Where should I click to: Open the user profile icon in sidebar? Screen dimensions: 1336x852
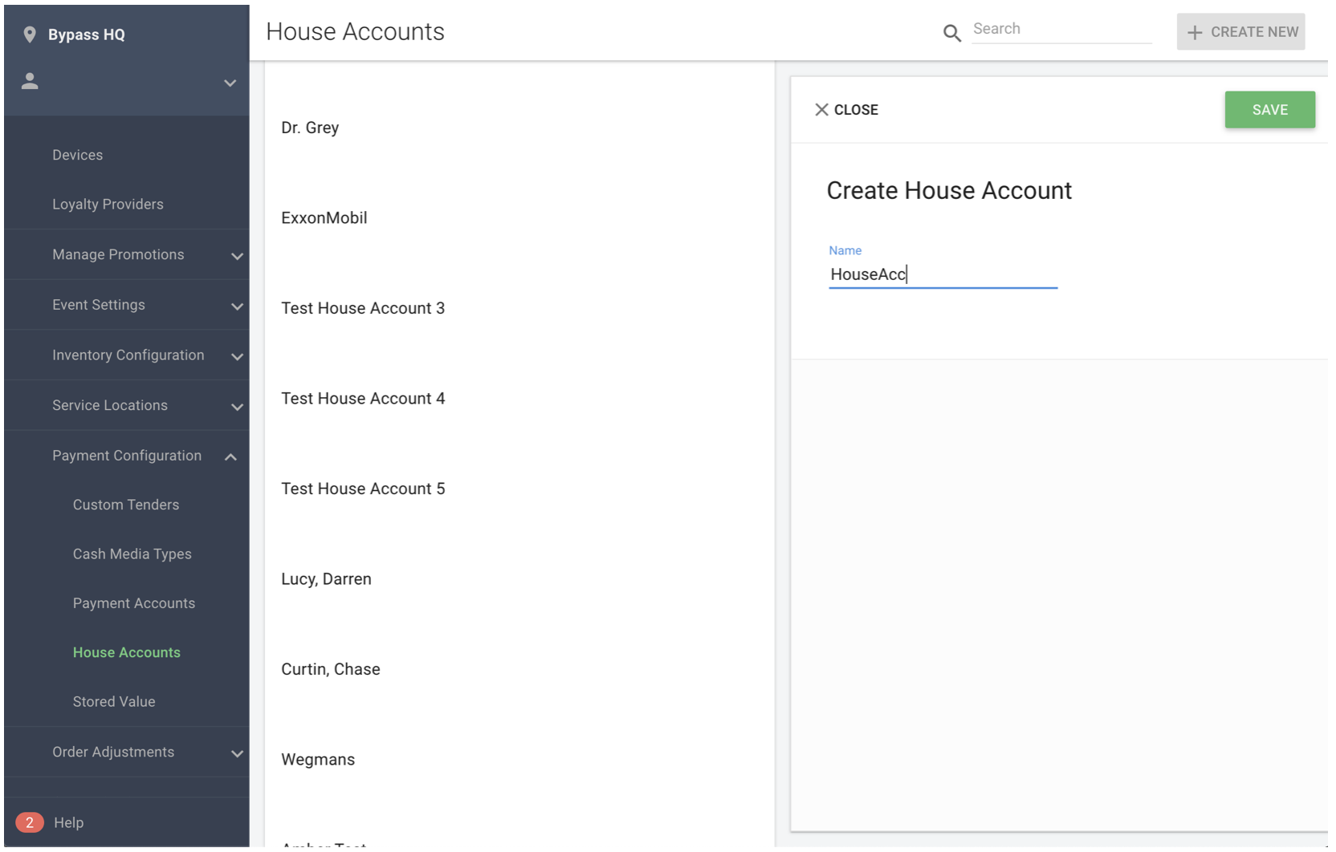point(30,81)
